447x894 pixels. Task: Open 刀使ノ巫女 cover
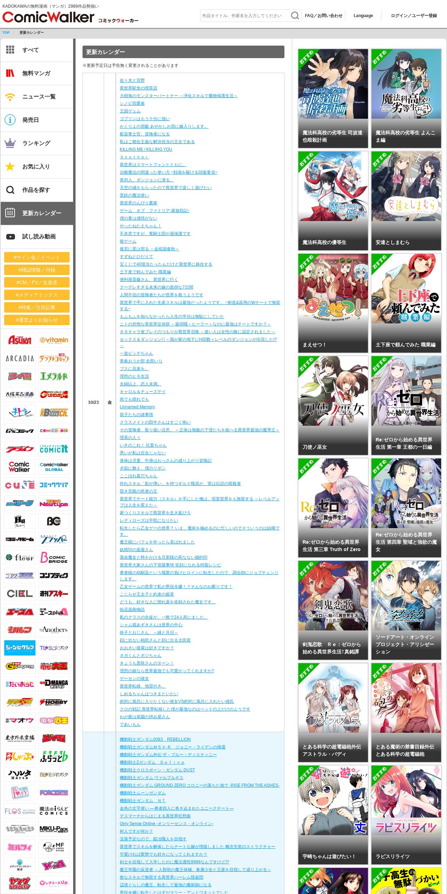click(x=333, y=406)
